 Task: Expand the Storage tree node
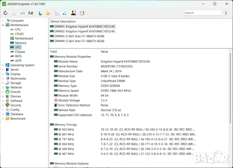tap(3, 83)
